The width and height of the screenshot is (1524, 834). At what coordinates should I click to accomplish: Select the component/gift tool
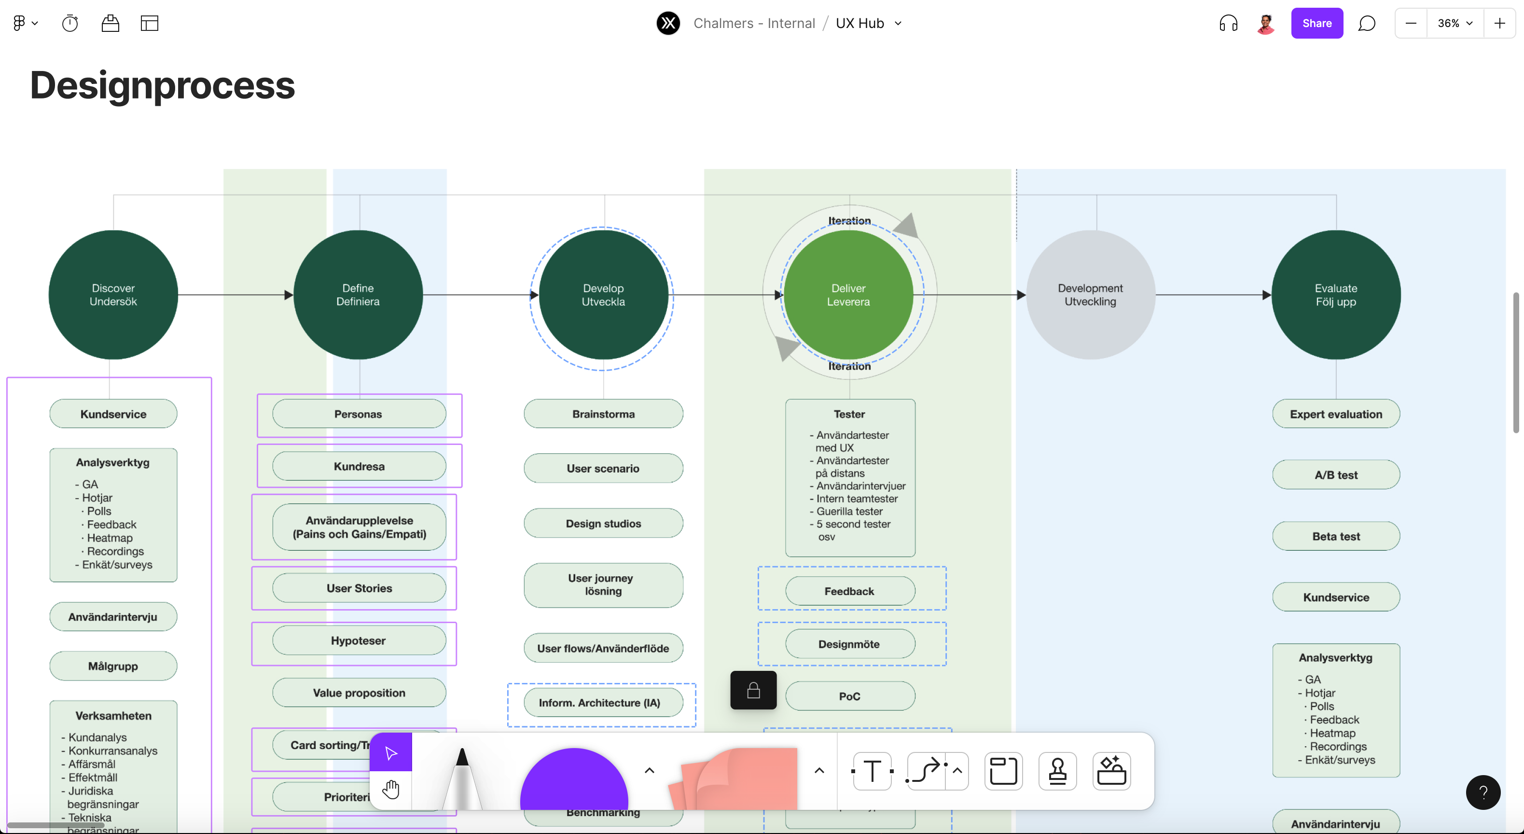1111,770
